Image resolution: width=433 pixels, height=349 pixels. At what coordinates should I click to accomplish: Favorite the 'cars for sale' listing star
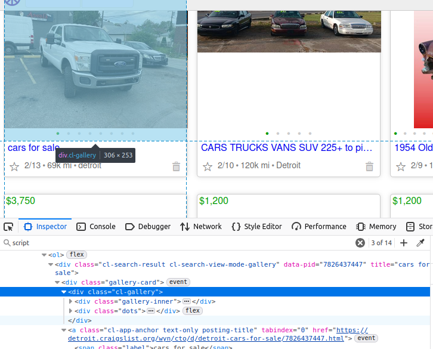14,166
